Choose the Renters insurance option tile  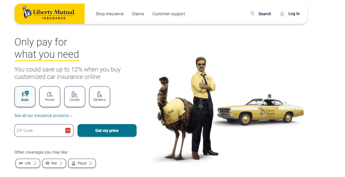[100, 97]
